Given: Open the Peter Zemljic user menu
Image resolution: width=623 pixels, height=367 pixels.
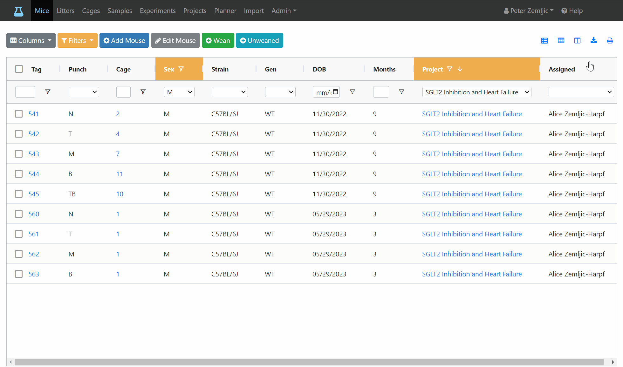Looking at the screenshot, I should tap(529, 11).
